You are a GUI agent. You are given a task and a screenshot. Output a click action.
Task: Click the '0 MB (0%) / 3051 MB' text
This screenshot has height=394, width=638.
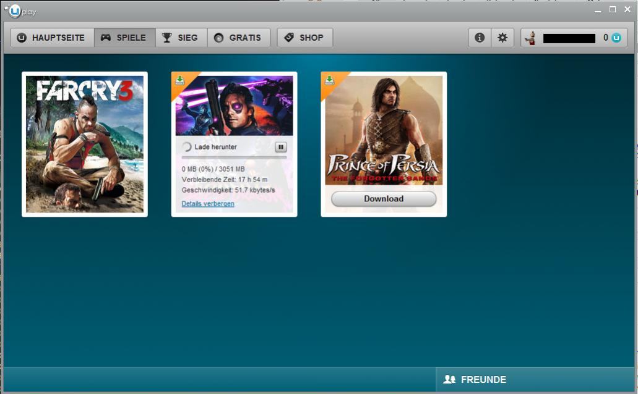(x=213, y=169)
